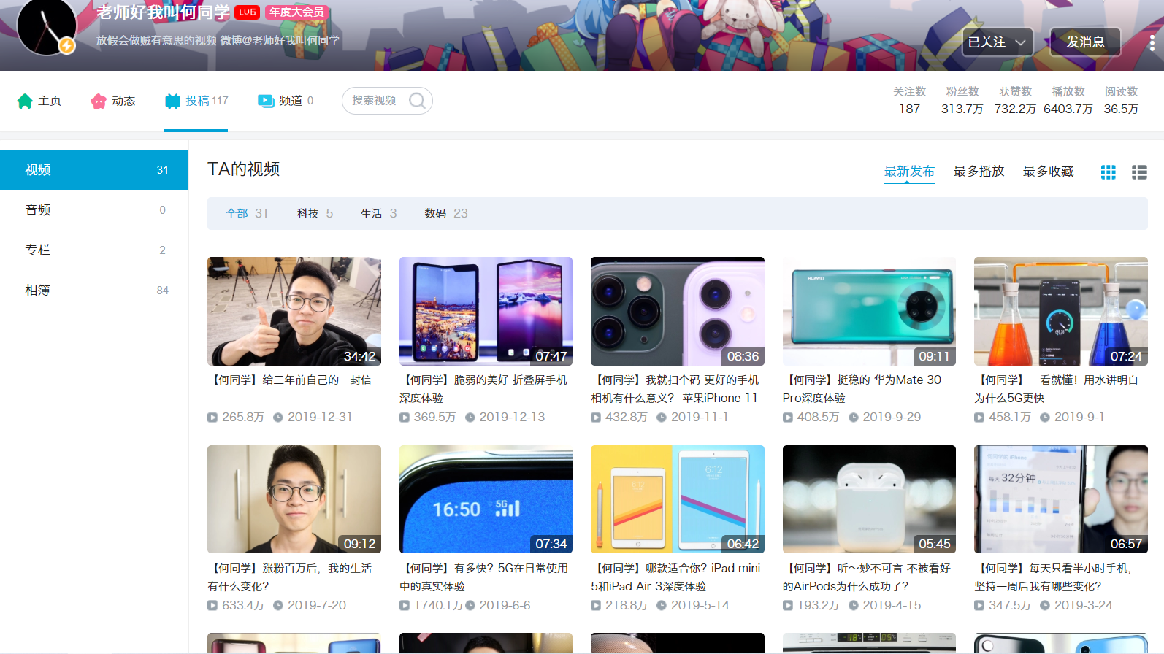The image size is (1164, 654).
Task: Click 播放数 6403.7万 stat
Action: coord(1068,101)
